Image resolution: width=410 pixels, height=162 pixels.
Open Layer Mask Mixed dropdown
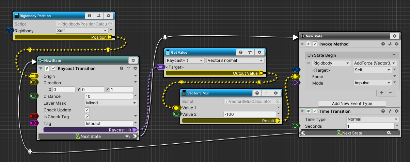[111, 103]
